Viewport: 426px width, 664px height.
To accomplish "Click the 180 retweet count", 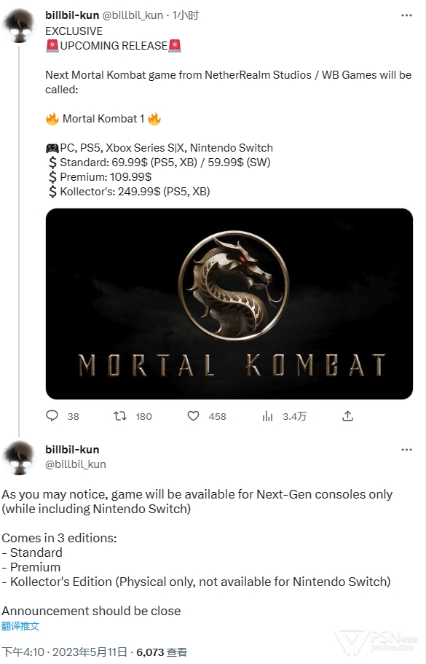I will point(144,416).
